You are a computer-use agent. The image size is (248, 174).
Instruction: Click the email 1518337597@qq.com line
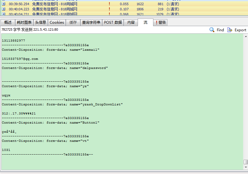point(20,59)
